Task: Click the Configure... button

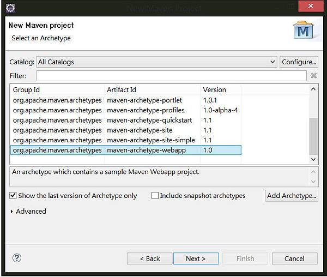Action: click(x=299, y=62)
